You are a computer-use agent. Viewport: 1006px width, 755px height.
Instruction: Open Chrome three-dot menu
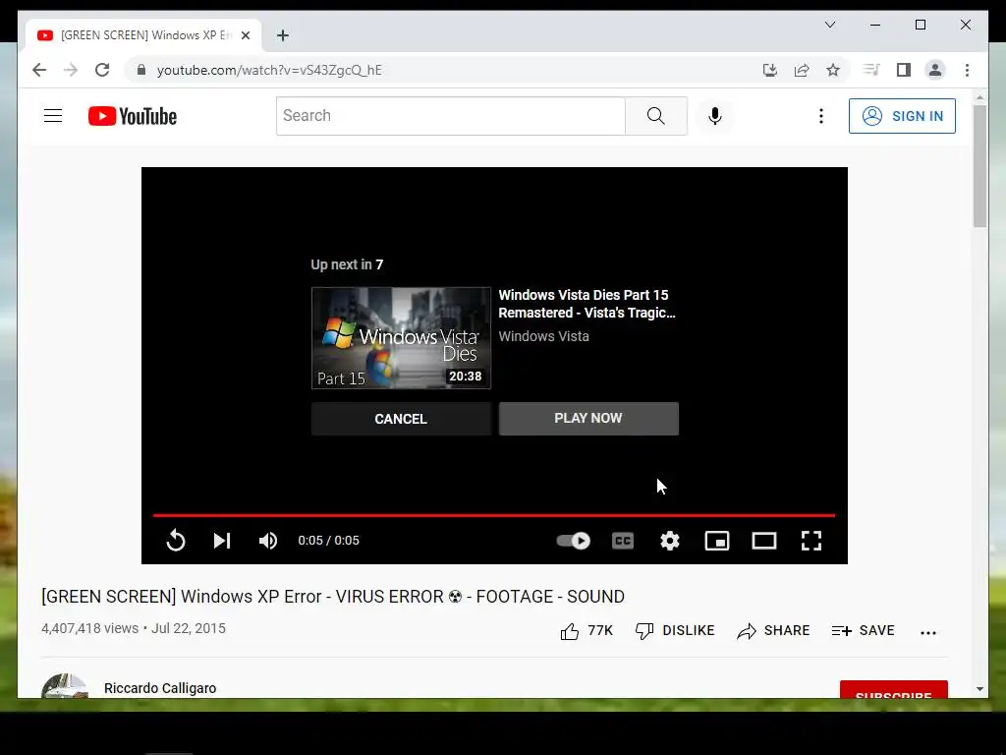coord(967,70)
